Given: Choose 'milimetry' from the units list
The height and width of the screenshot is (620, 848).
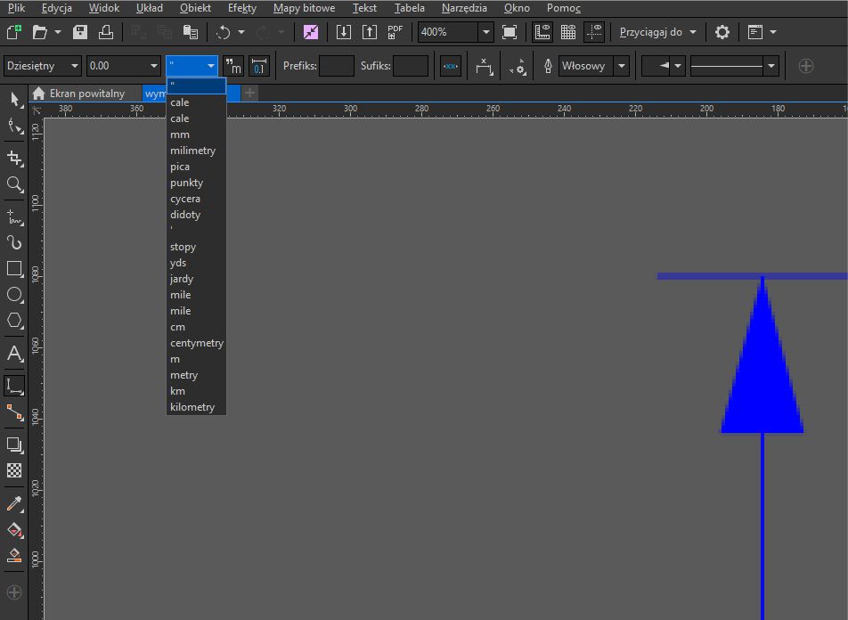Looking at the screenshot, I should pos(192,151).
